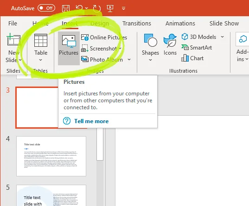
Task: Open the File tab
Action: coord(13,24)
